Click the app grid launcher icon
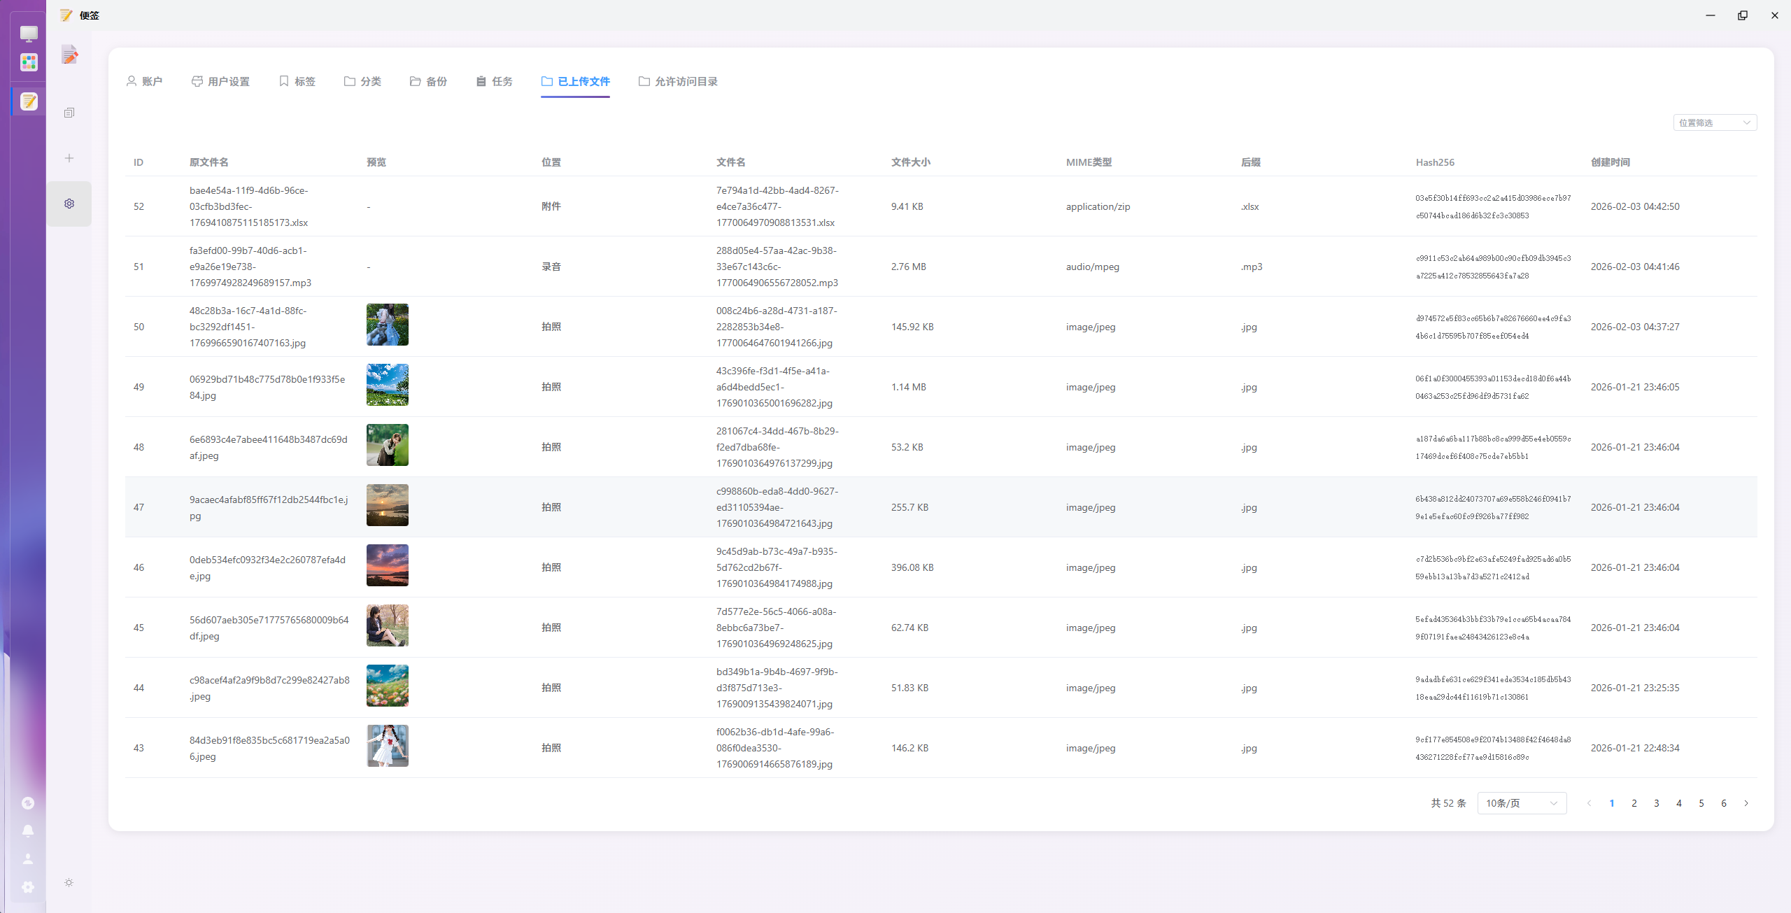1791x913 pixels. (29, 62)
